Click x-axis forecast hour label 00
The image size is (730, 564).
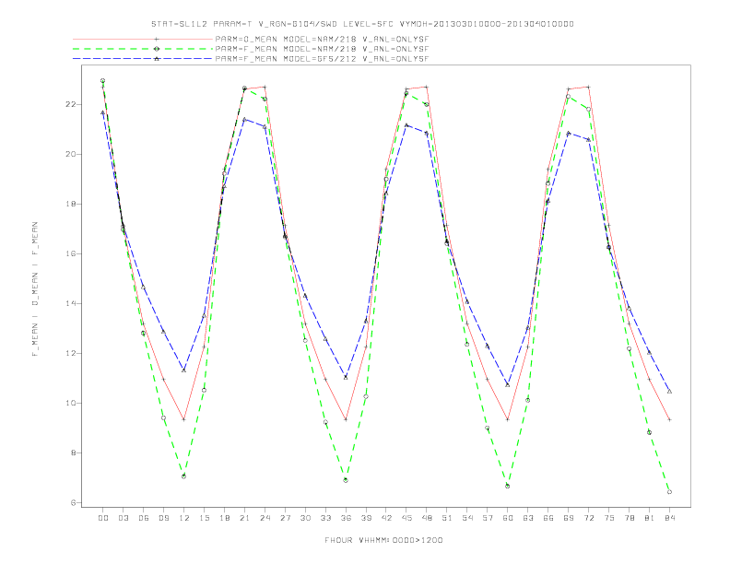point(103,518)
